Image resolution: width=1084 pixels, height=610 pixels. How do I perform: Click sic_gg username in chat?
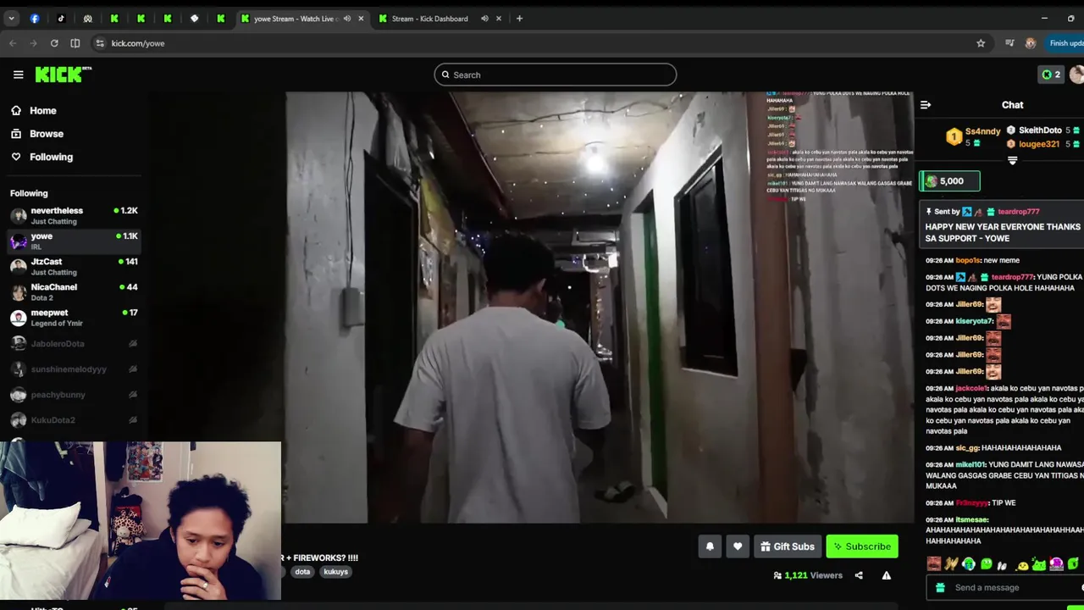click(967, 448)
